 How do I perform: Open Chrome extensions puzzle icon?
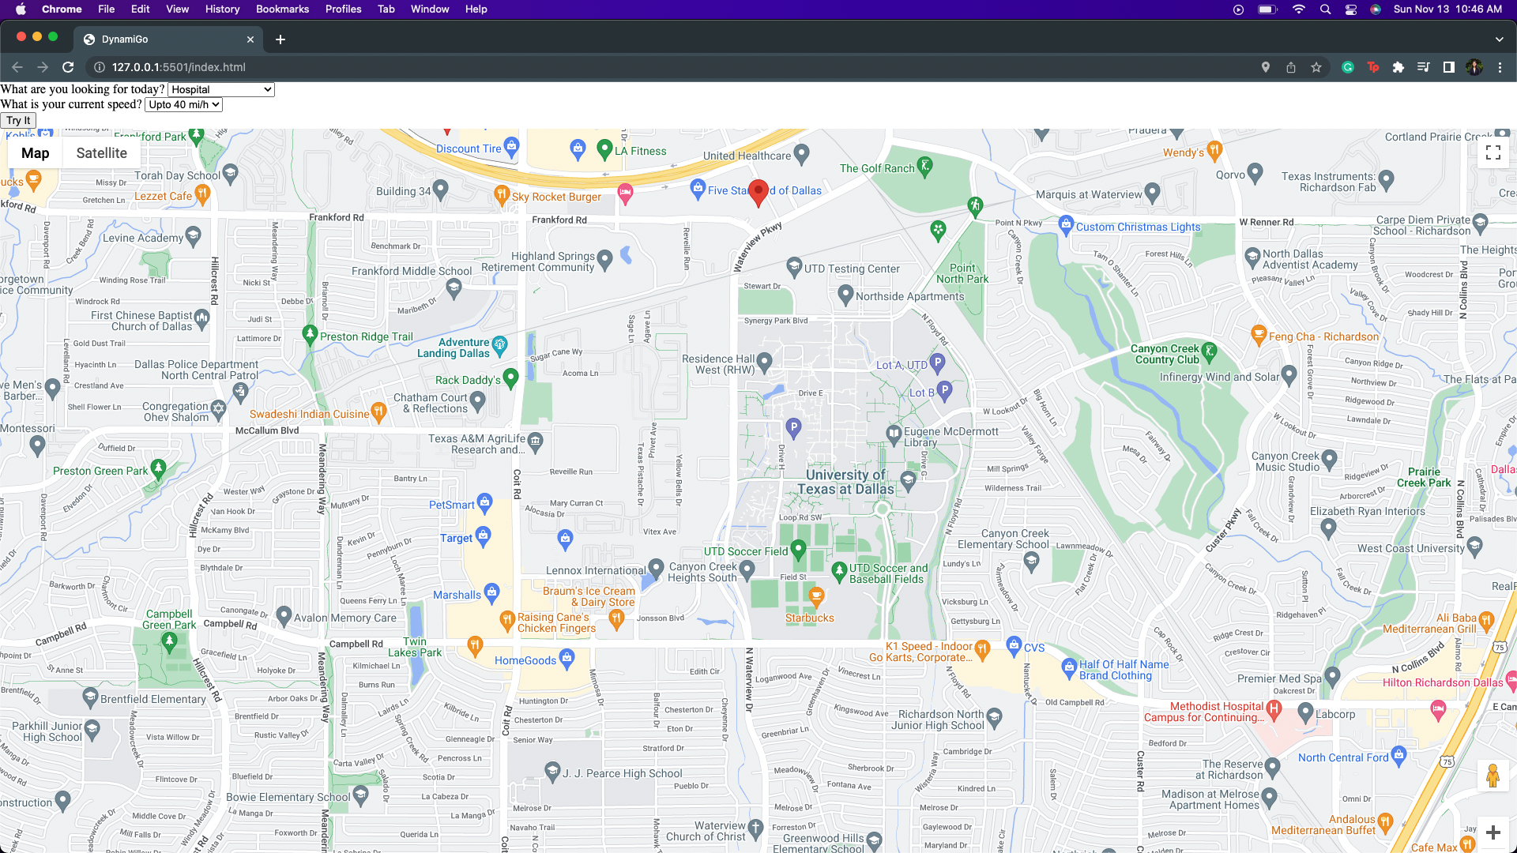1398,67
